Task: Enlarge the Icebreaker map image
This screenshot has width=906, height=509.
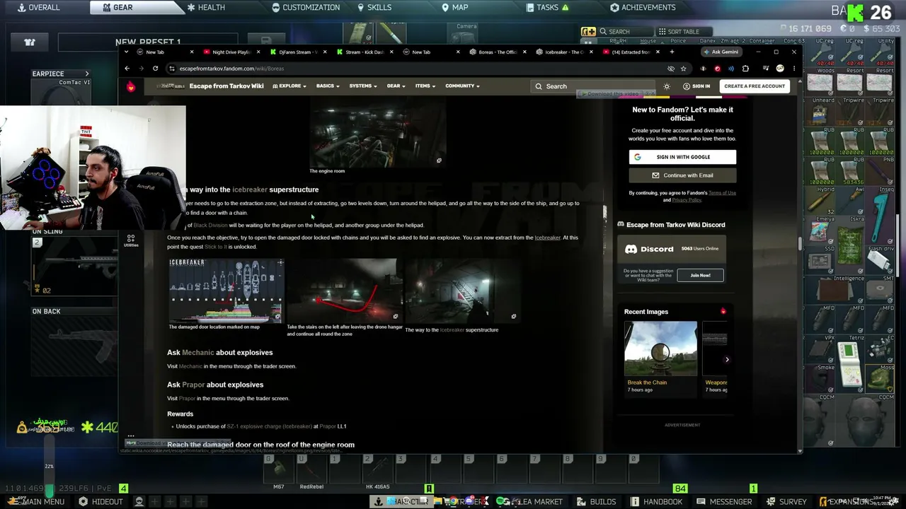Action: [x=226, y=291]
